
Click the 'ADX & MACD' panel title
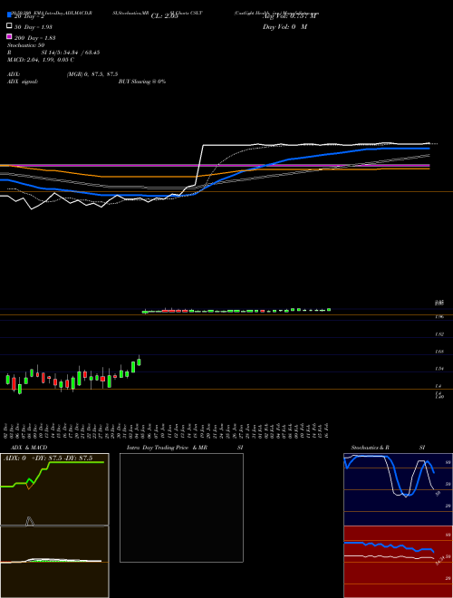coord(29,448)
